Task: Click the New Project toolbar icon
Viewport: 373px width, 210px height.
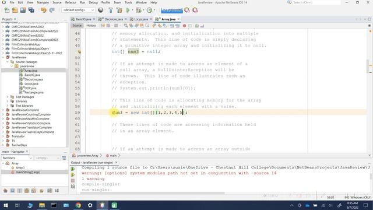Action: 15,10
